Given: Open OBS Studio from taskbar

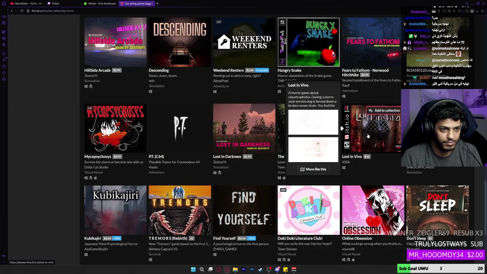Looking at the screenshot, I should tap(269, 269).
